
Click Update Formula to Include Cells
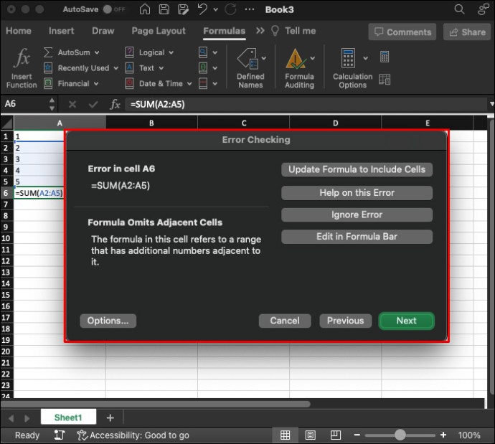pos(357,170)
